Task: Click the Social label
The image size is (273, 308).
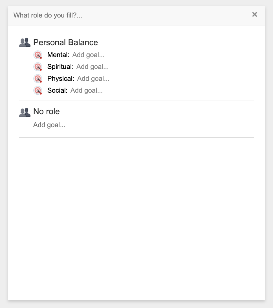Action: 57,90
